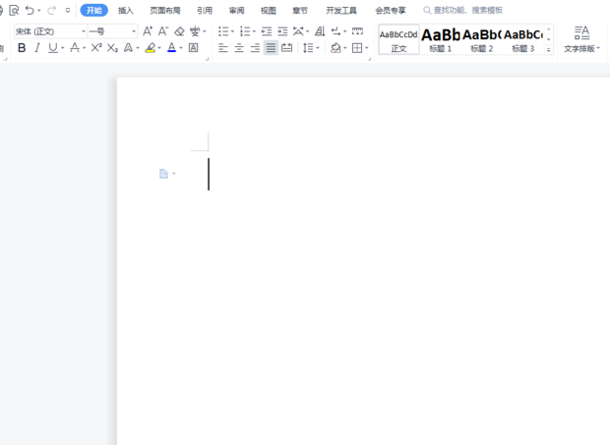Click the tab stops ruler icon
This screenshot has width=610, height=445.
click(x=357, y=31)
